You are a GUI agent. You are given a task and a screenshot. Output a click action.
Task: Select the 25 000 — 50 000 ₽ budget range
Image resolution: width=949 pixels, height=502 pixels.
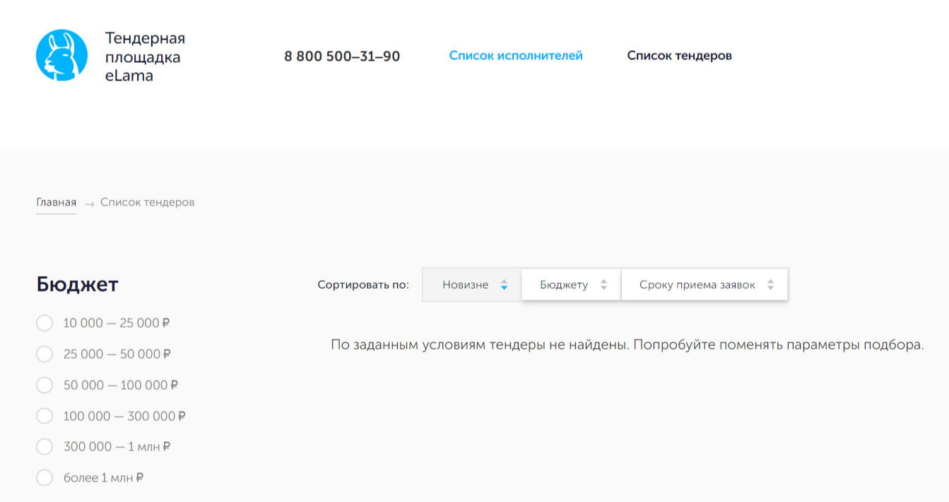click(x=45, y=354)
